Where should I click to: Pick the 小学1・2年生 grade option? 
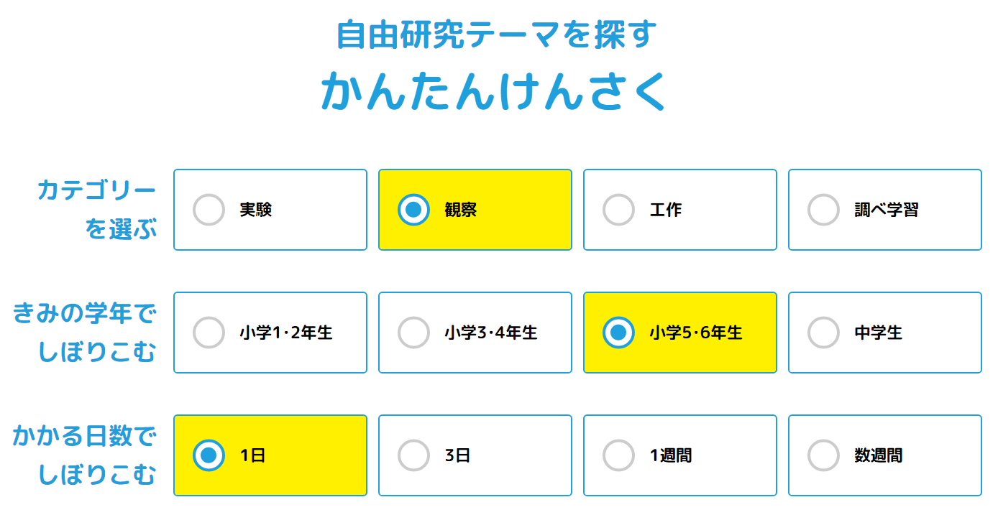[x=209, y=333]
